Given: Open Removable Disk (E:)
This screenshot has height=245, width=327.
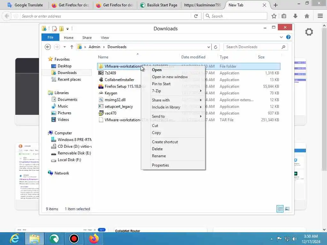Looking at the screenshot, I should click(74, 153).
